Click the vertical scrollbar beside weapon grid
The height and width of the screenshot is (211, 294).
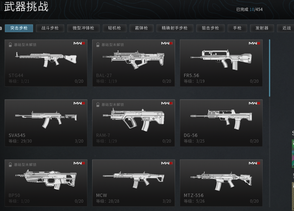click(x=269, y=68)
